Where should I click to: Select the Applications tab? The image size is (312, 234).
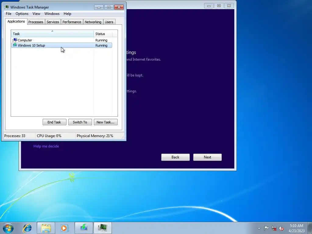tap(16, 22)
